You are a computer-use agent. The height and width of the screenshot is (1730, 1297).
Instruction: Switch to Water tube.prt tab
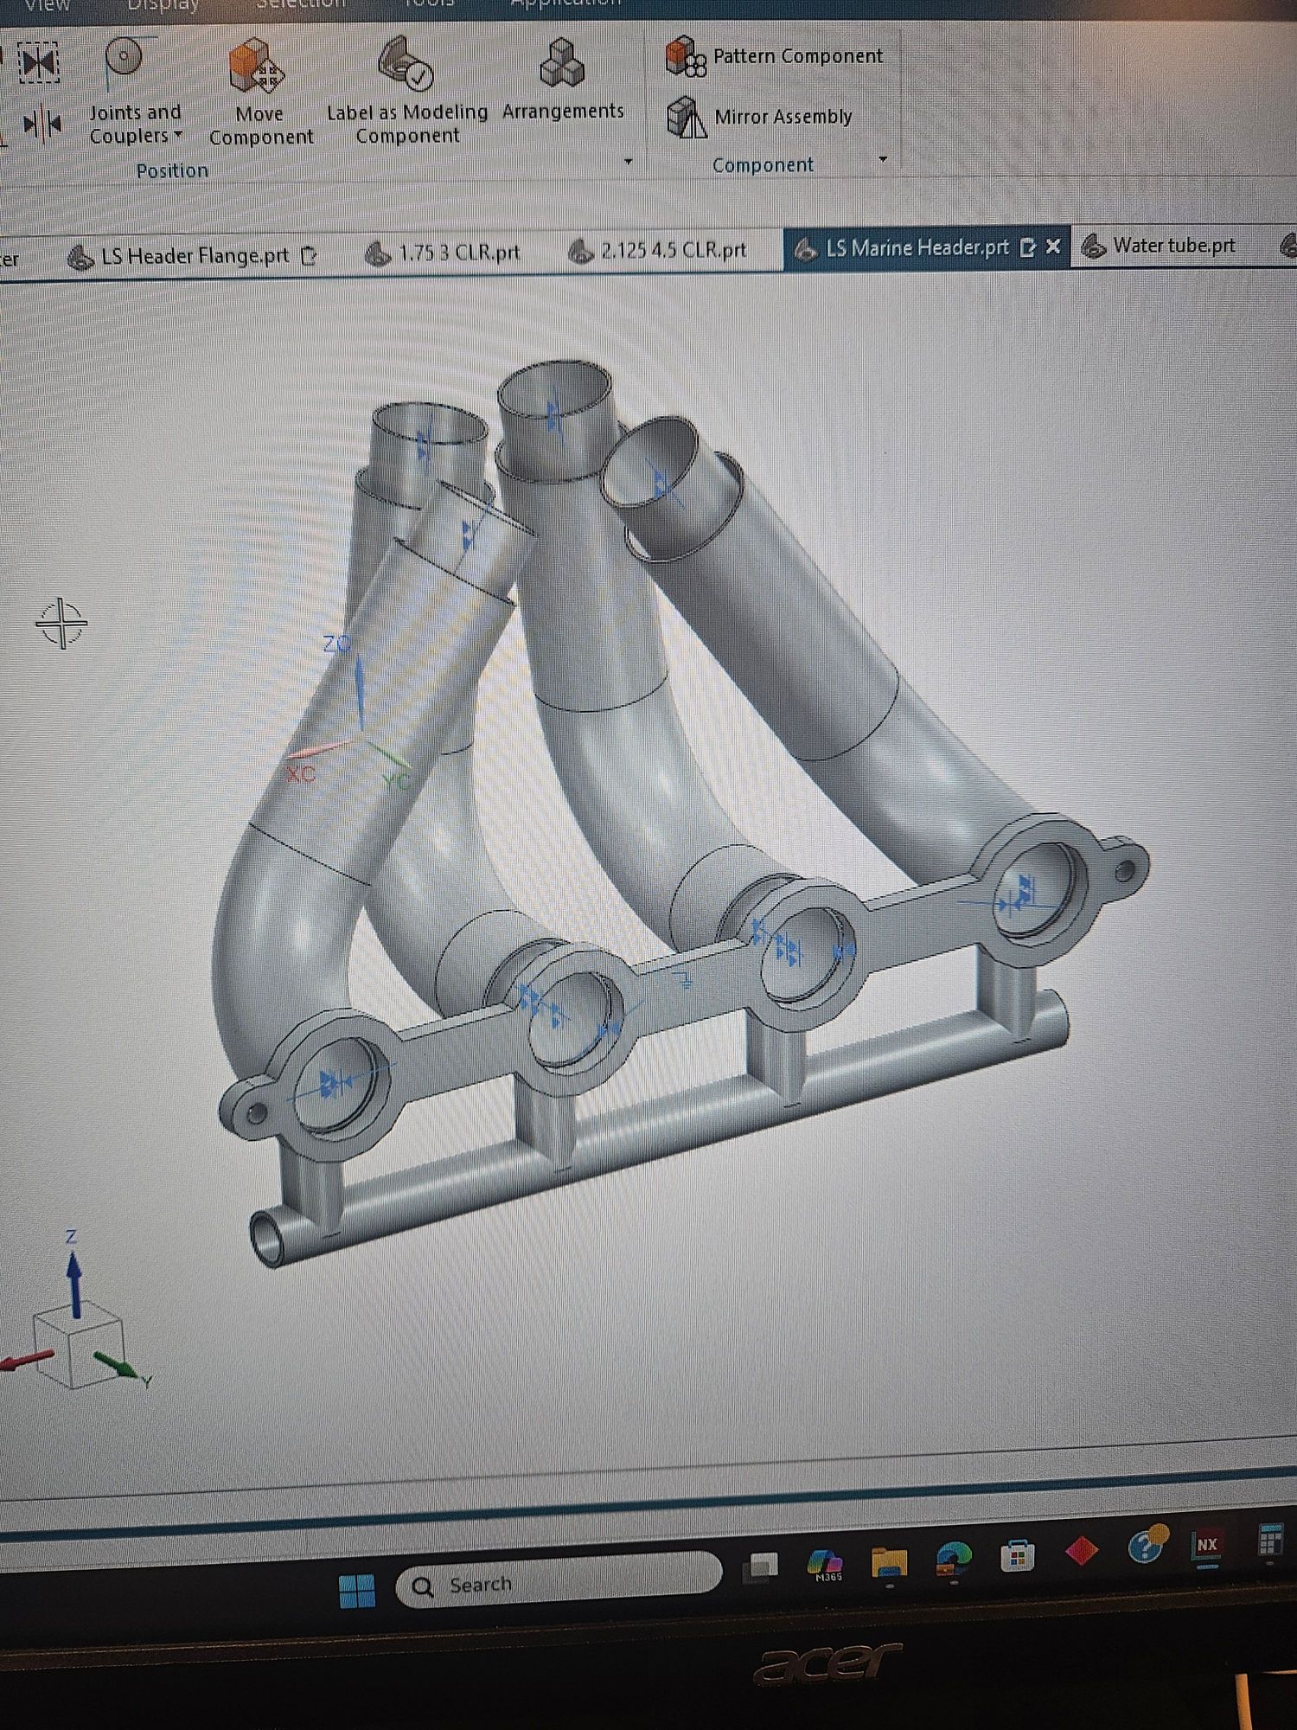(x=1159, y=247)
